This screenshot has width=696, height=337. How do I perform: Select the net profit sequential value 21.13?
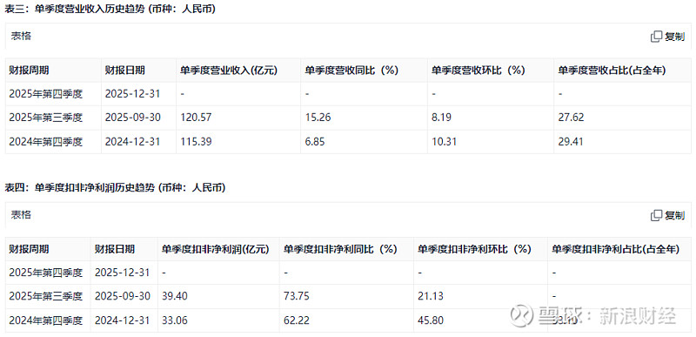tap(431, 296)
